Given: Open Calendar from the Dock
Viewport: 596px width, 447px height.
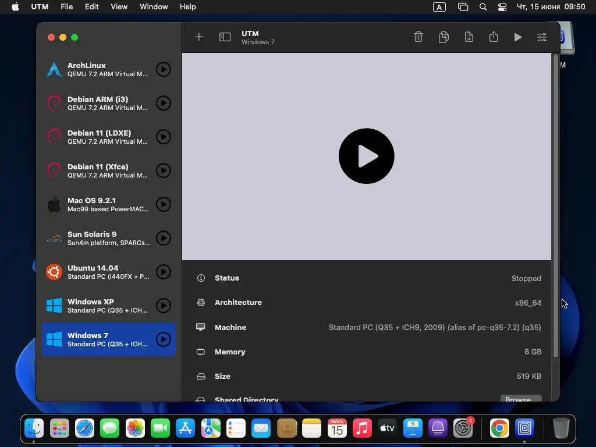Looking at the screenshot, I should pyautogui.click(x=337, y=428).
